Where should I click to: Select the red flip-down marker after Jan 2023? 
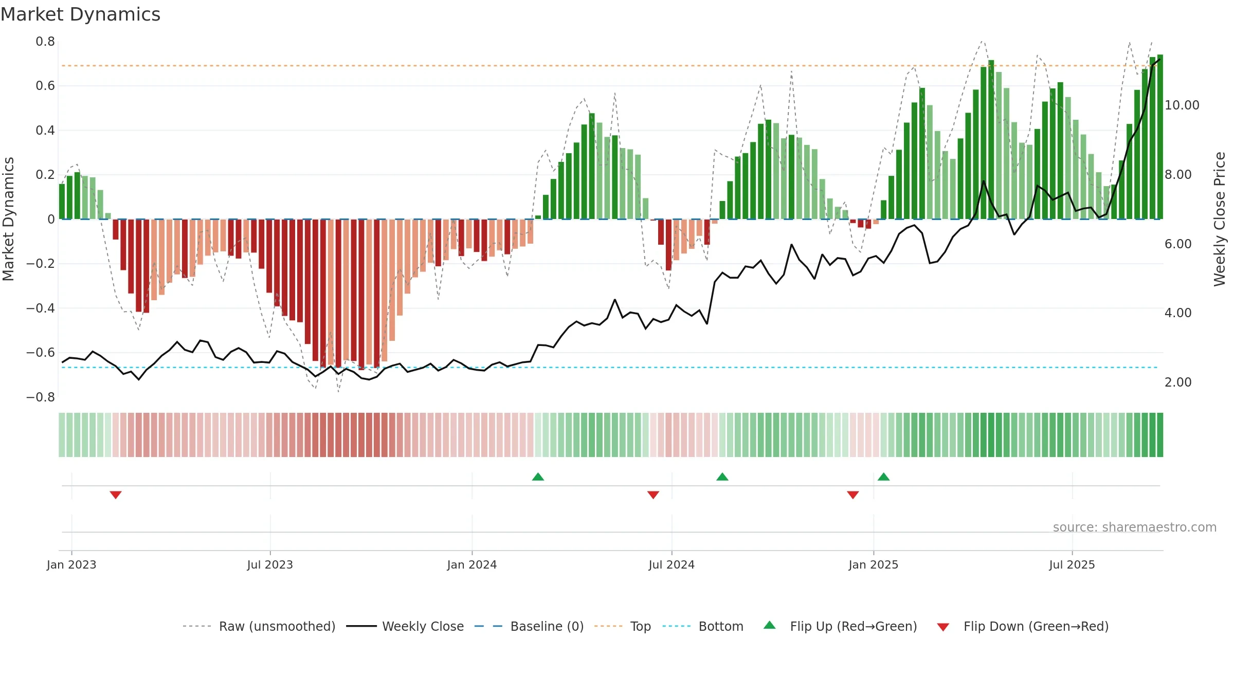point(116,495)
